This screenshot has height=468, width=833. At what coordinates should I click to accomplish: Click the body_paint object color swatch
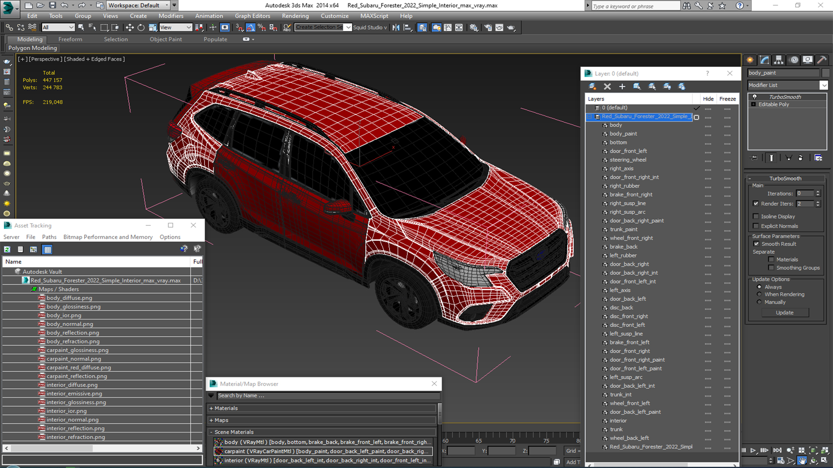(x=825, y=73)
